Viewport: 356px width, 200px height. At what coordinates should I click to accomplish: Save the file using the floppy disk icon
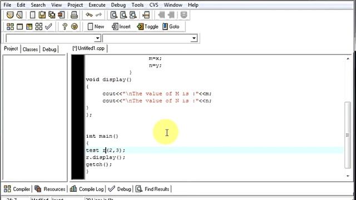(x=42, y=15)
